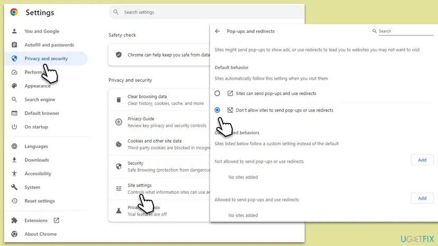Click the On startup power icon
The width and height of the screenshot is (438, 246).
click(x=14, y=127)
